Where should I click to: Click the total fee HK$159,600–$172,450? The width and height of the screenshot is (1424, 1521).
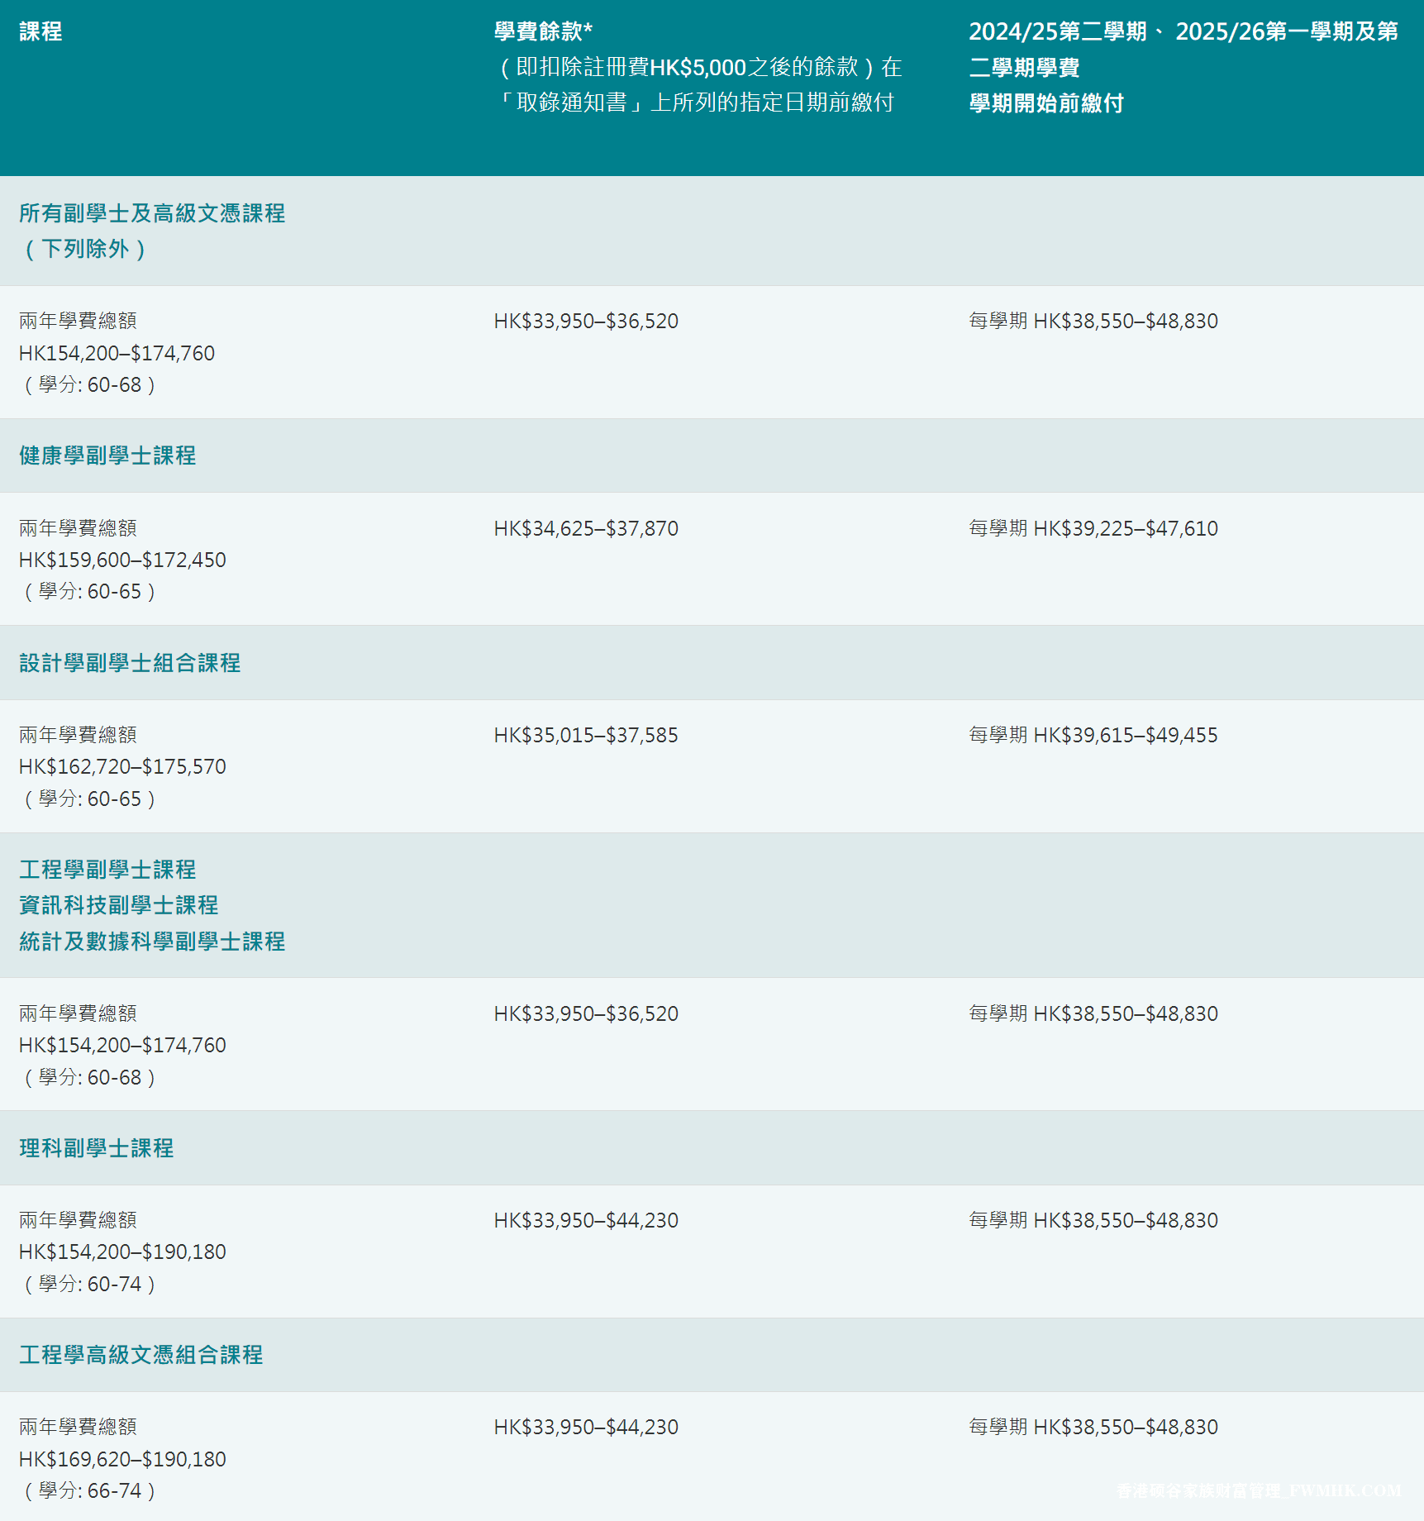click(x=122, y=560)
